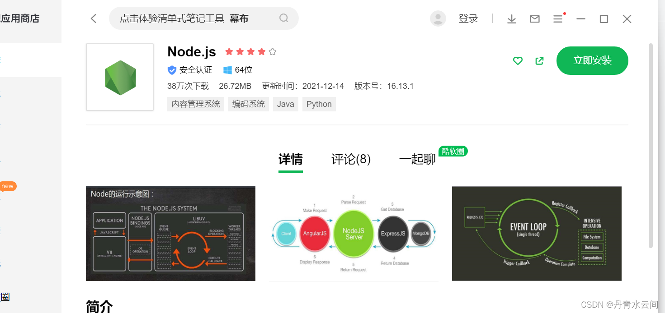Open the NodeJS Server flow screenshot

(x=354, y=234)
